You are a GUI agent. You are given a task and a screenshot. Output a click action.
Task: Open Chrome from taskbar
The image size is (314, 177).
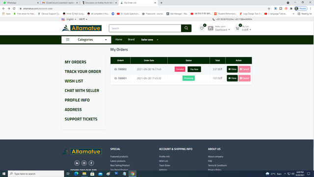[132, 174]
